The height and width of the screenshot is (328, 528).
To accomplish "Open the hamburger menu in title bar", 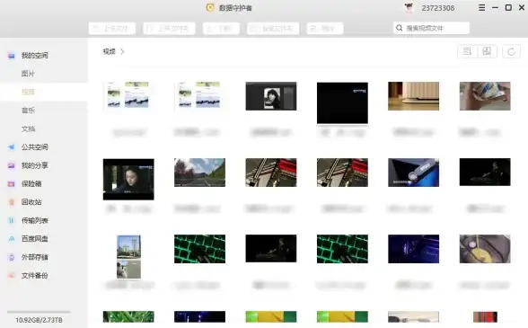I will (x=482, y=7).
